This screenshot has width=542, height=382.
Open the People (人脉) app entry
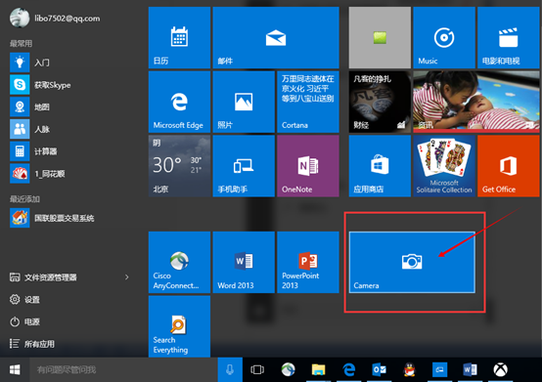[x=30, y=129]
